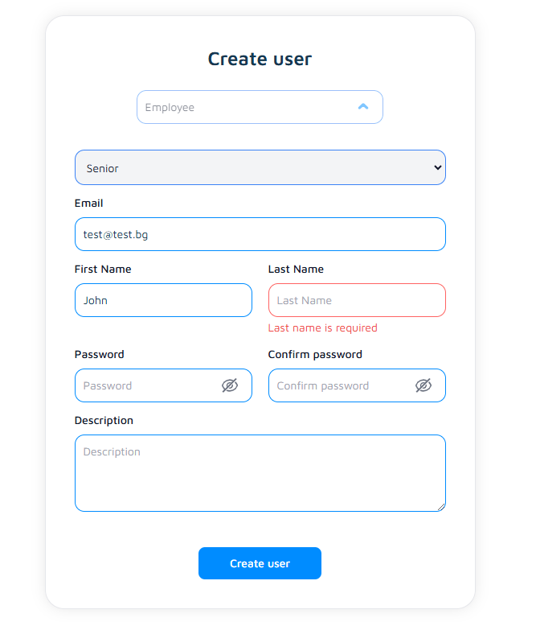Click the First Name field containing John
Viewport: 536px width, 622px height.
point(163,300)
